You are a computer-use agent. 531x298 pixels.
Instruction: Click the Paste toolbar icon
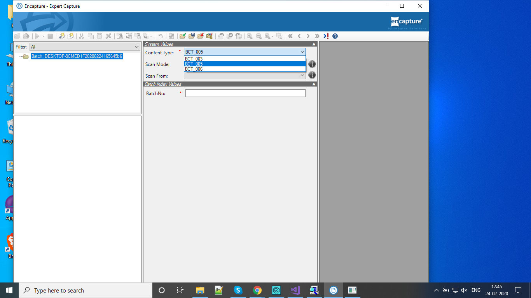[x=100, y=36]
